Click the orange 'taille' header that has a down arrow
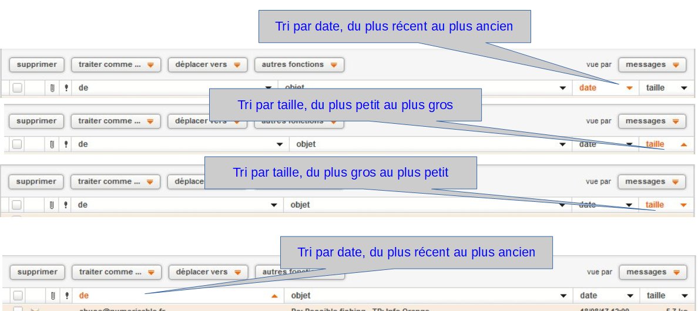Screen dimensions: 698x311 655,205
